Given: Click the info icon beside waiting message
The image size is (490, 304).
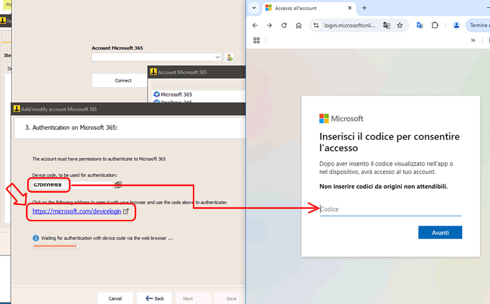Looking at the screenshot, I should pyautogui.click(x=36, y=238).
